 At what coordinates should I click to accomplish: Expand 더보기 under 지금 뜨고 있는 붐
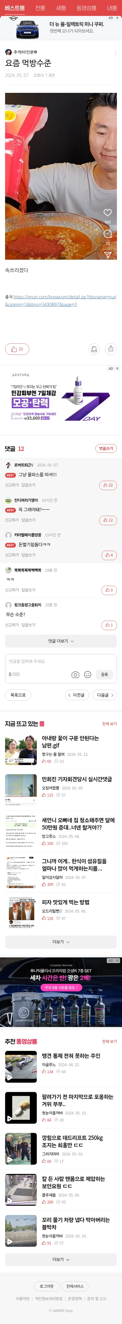[x=61, y=942]
